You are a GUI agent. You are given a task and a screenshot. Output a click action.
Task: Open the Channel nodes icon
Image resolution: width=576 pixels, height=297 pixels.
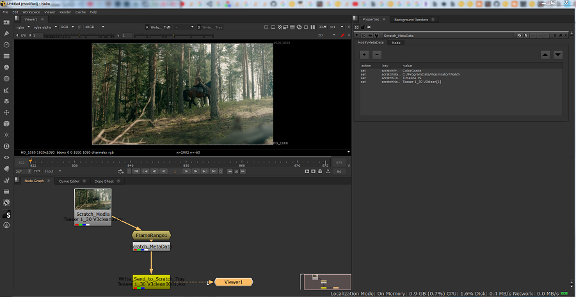pos(6,56)
